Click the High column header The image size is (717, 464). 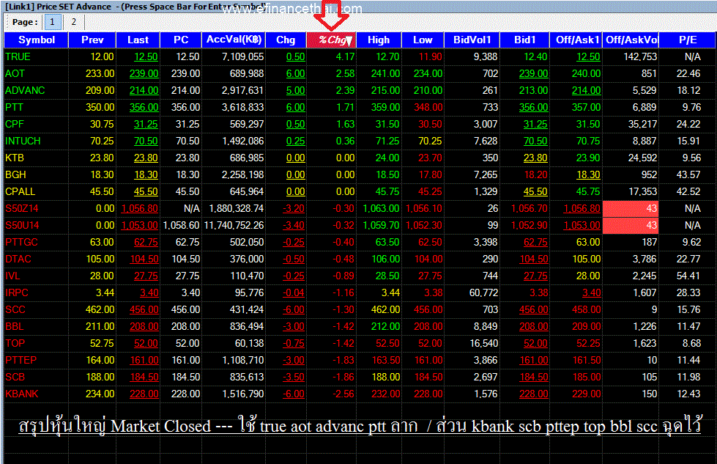tap(379, 40)
